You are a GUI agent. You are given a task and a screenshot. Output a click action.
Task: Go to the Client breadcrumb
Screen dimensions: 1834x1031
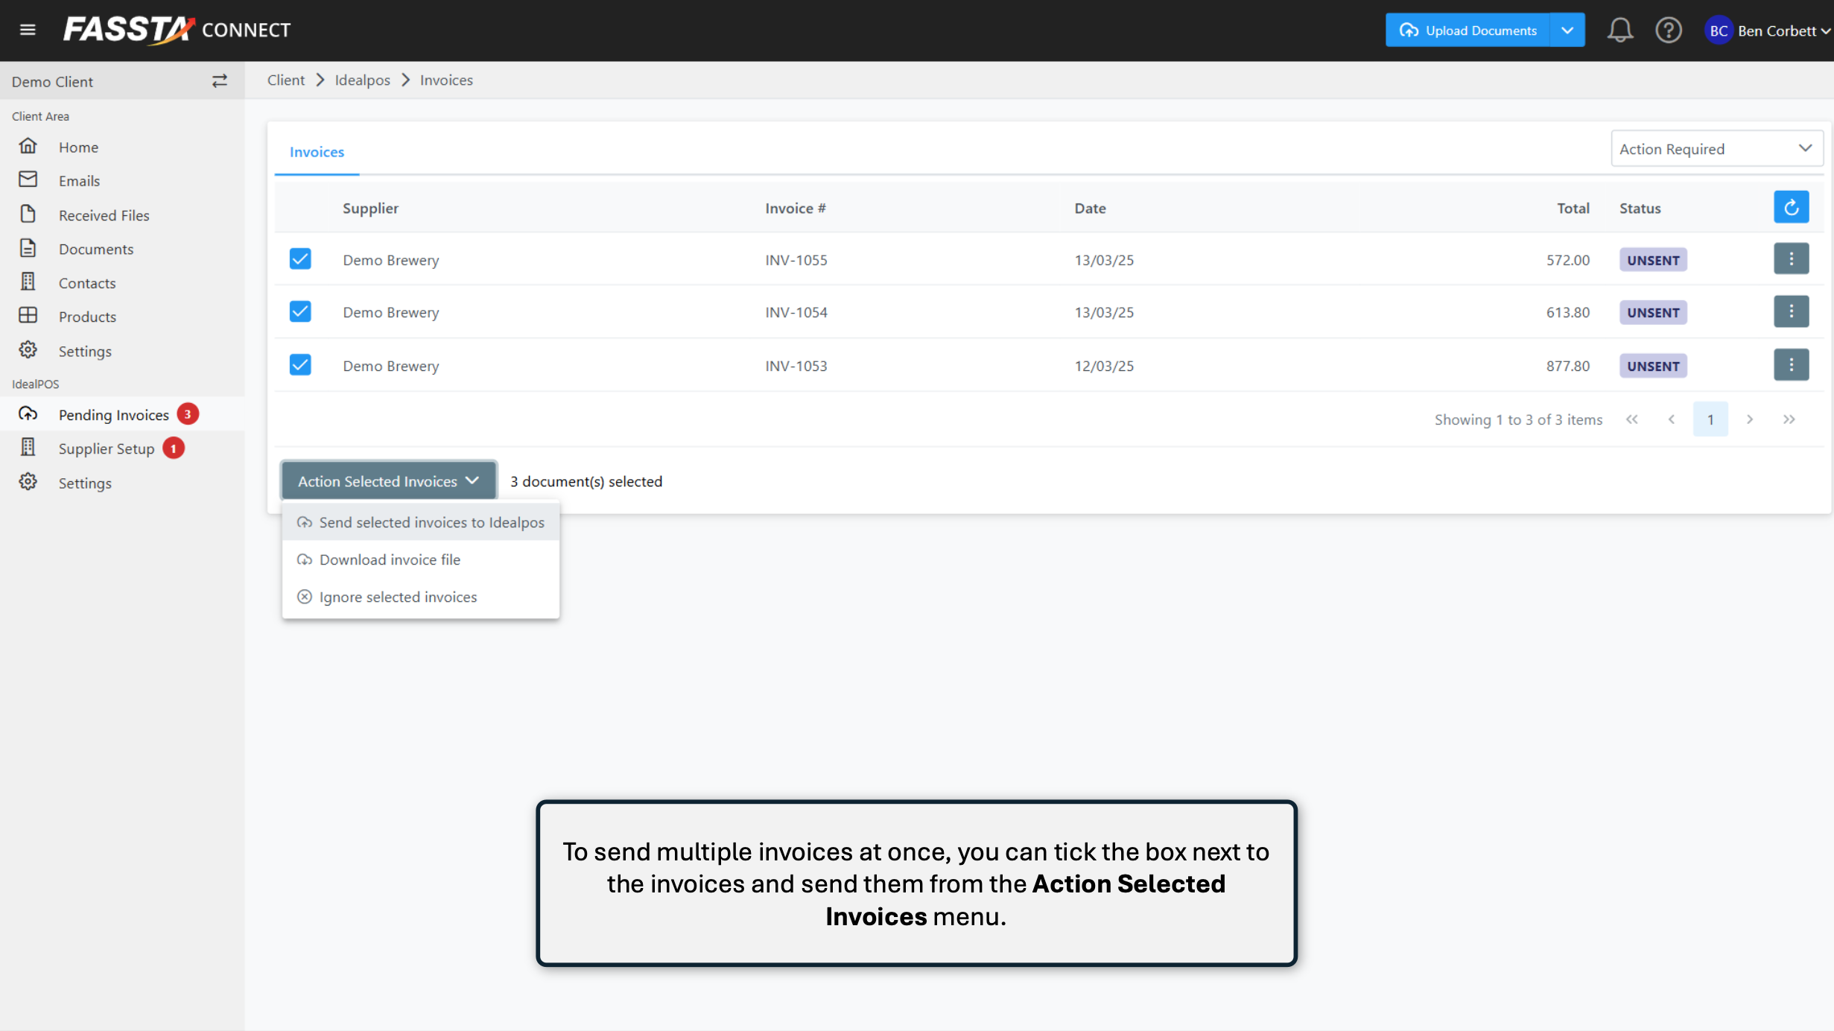pos(286,80)
